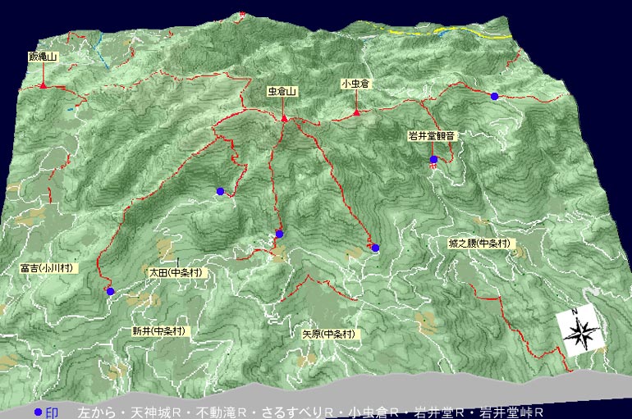Select the 太田(中条村) label
632x419 pixels.
pyautogui.click(x=176, y=271)
